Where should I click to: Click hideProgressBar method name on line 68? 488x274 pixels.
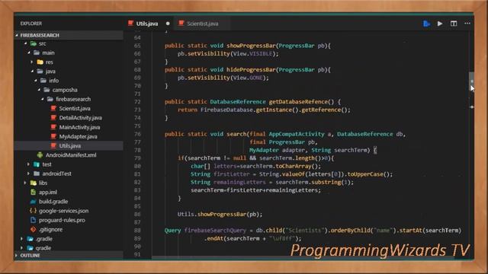(x=251, y=70)
